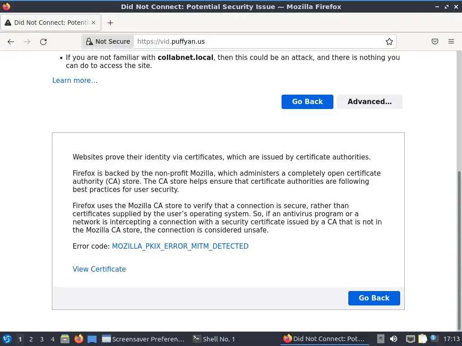
Task: Switch to workspace 1
Action: pyautogui.click(x=20, y=339)
